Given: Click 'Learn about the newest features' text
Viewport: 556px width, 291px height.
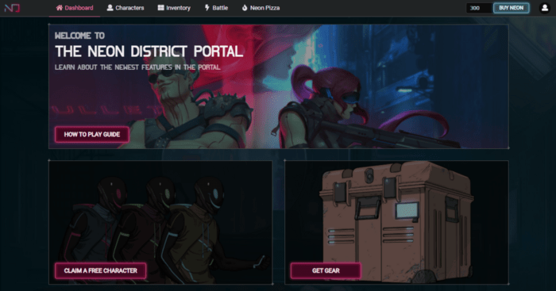Looking at the screenshot, I should coord(137,67).
